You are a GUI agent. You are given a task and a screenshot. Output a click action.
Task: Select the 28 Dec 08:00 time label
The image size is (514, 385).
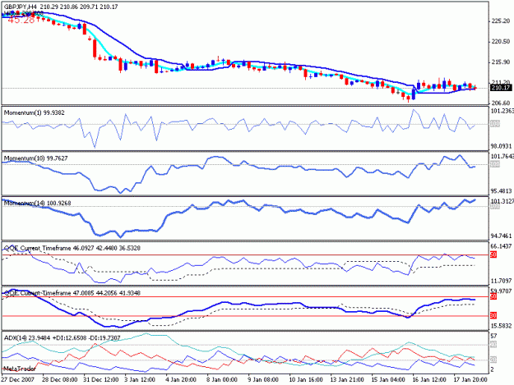[60, 380]
